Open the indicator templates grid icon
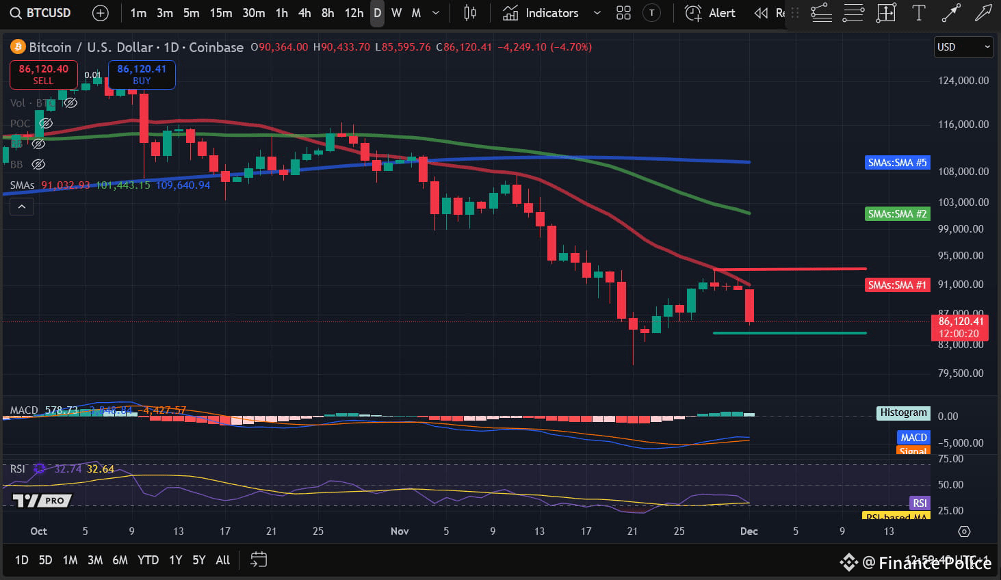Image resolution: width=1001 pixels, height=580 pixels. coord(623,13)
